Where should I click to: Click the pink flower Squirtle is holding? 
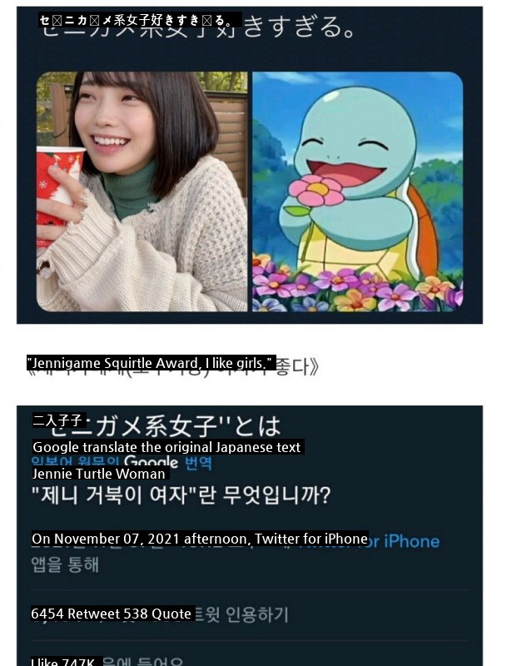point(317,189)
